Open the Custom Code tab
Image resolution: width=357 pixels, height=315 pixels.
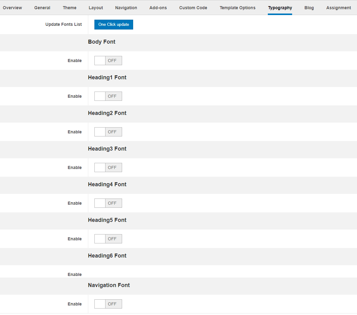coord(193,8)
